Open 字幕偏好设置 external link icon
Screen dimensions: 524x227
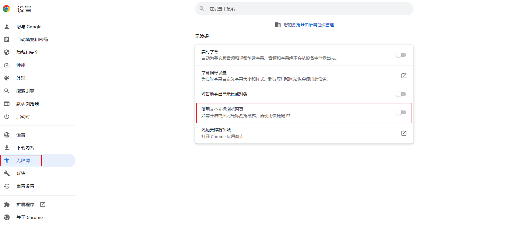coord(404,76)
